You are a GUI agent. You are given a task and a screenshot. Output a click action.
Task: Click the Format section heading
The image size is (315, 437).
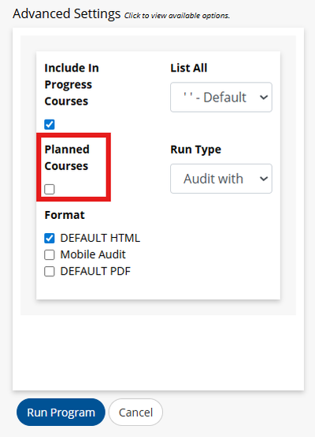point(65,215)
